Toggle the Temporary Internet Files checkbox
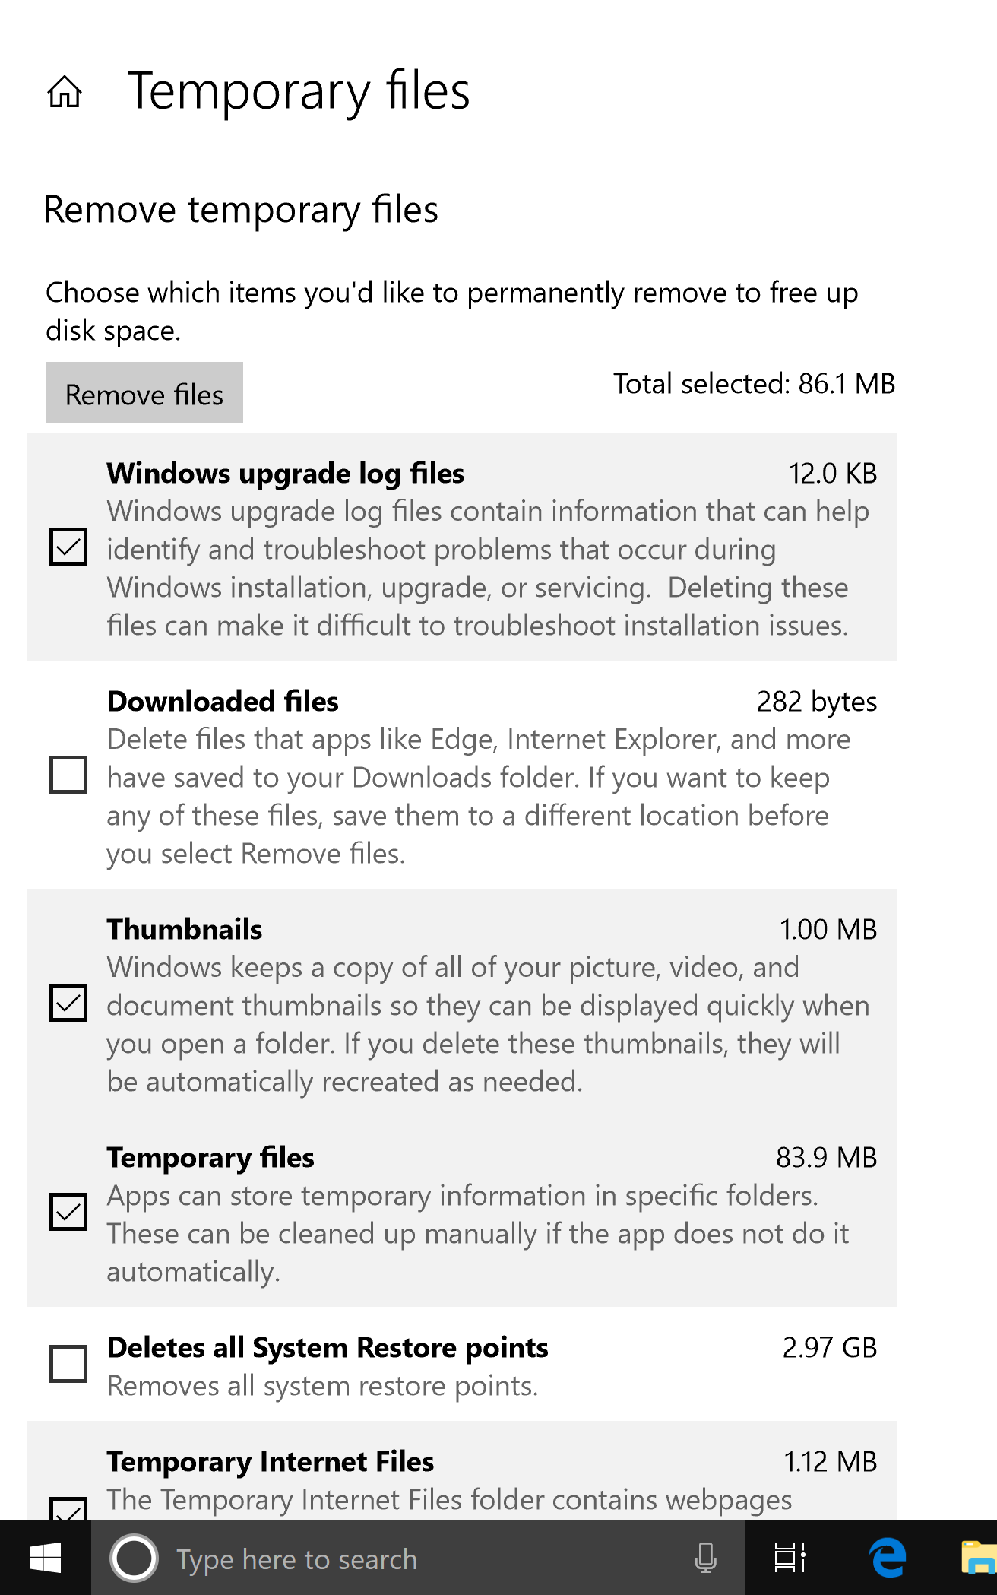This screenshot has height=1595, width=997. pos(68,1509)
